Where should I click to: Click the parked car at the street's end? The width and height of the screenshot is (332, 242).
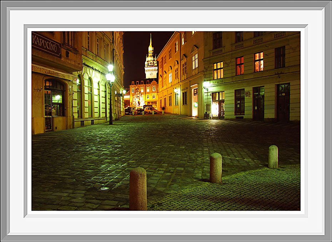pyautogui.click(x=150, y=110)
